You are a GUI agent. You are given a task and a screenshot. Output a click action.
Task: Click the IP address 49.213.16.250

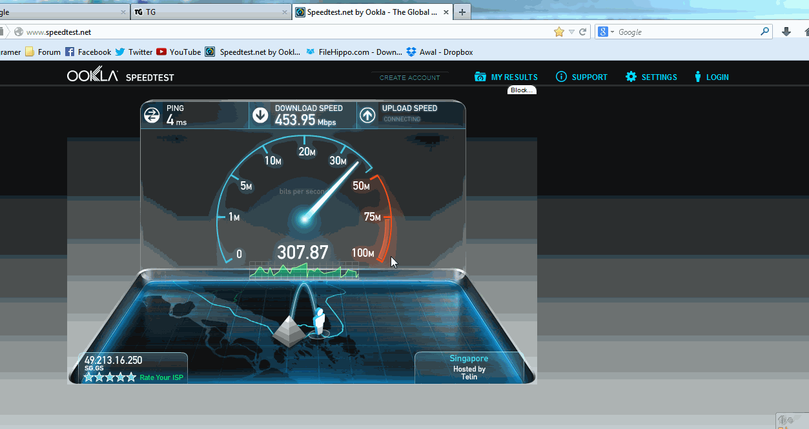(x=113, y=360)
